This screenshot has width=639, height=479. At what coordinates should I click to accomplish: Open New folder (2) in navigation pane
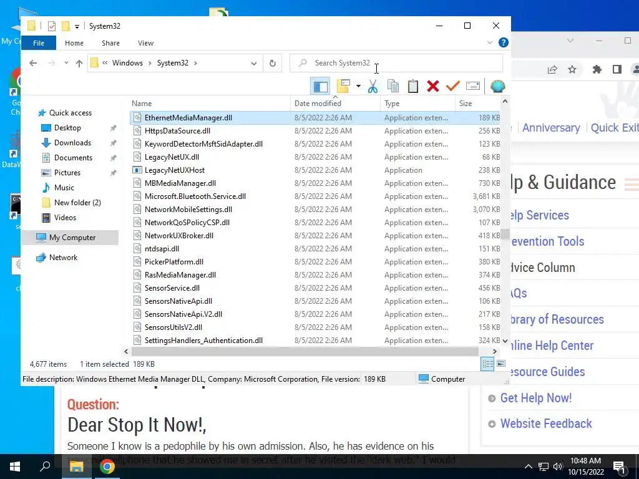tap(77, 203)
